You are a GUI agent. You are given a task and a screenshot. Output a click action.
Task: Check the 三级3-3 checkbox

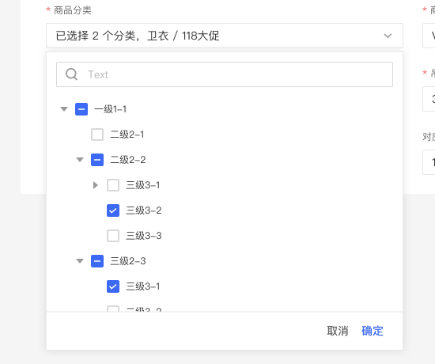113,236
